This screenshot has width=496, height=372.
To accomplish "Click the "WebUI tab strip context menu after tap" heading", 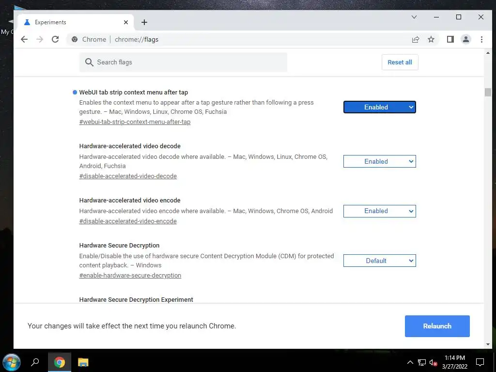I will coord(134,93).
